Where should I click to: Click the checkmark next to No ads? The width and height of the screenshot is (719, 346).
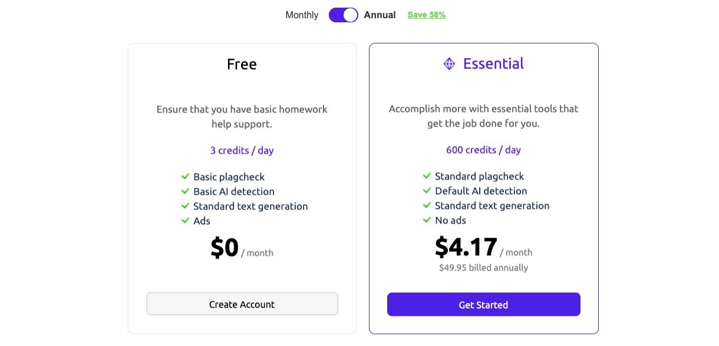[427, 220]
